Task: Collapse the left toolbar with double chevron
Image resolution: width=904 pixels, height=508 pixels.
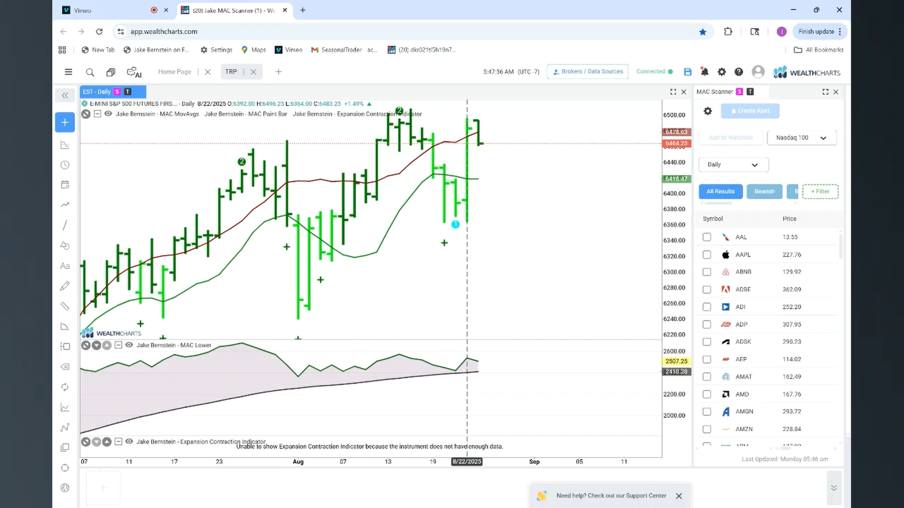Action: pyautogui.click(x=65, y=95)
